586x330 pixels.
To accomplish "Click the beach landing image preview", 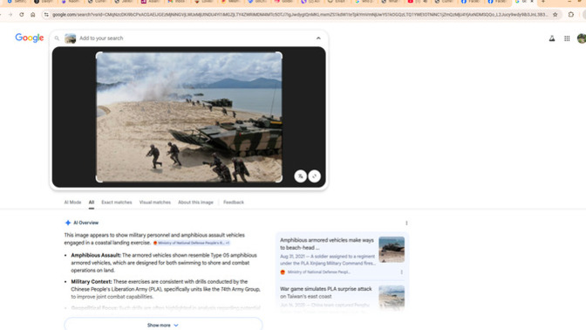I will 188,117.
